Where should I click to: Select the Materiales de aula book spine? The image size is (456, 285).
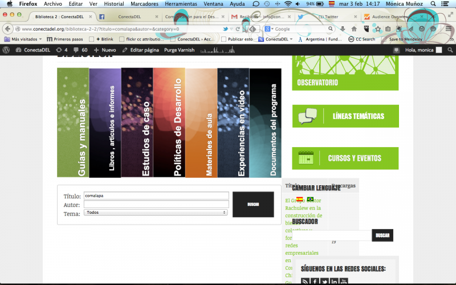[x=201, y=123]
